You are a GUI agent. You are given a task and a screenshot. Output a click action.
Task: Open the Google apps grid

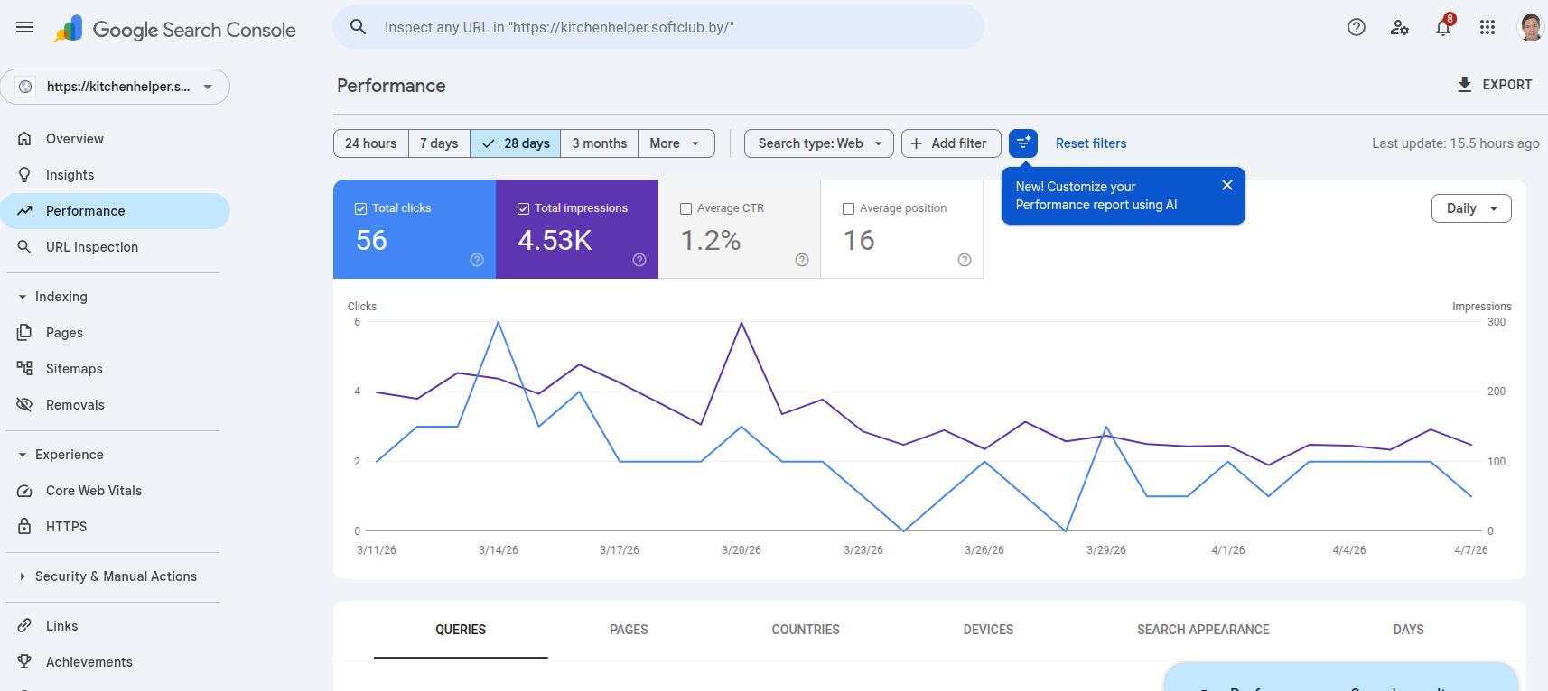pyautogui.click(x=1487, y=27)
